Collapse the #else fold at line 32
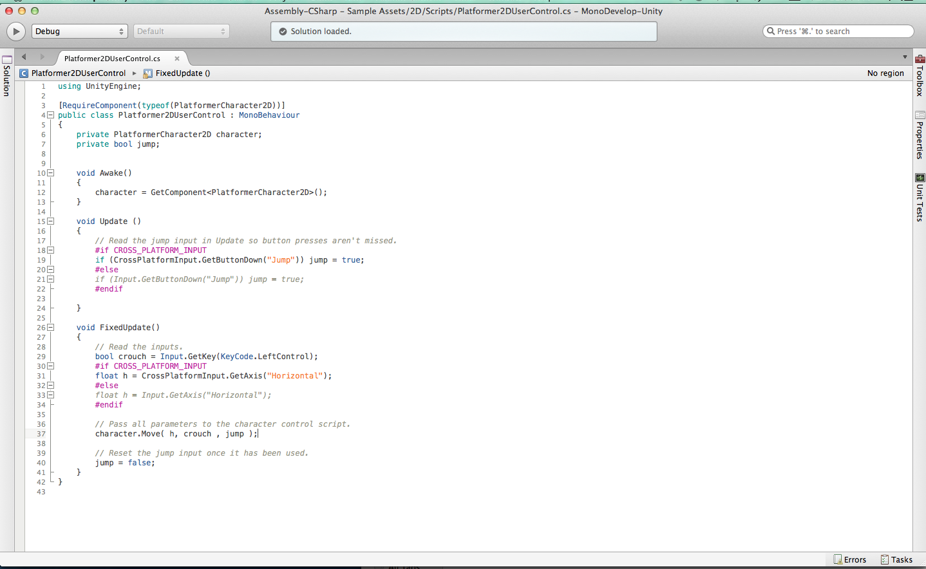The image size is (926, 569). [x=51, y=386]
